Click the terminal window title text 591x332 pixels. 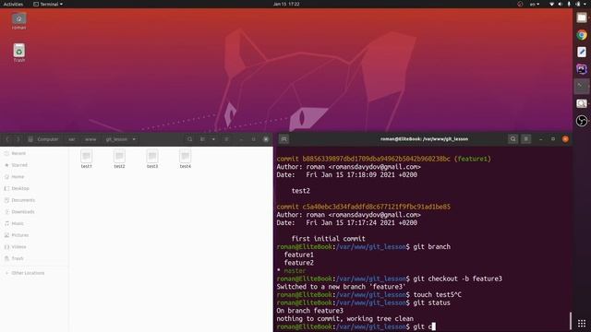tap(424, 139)
